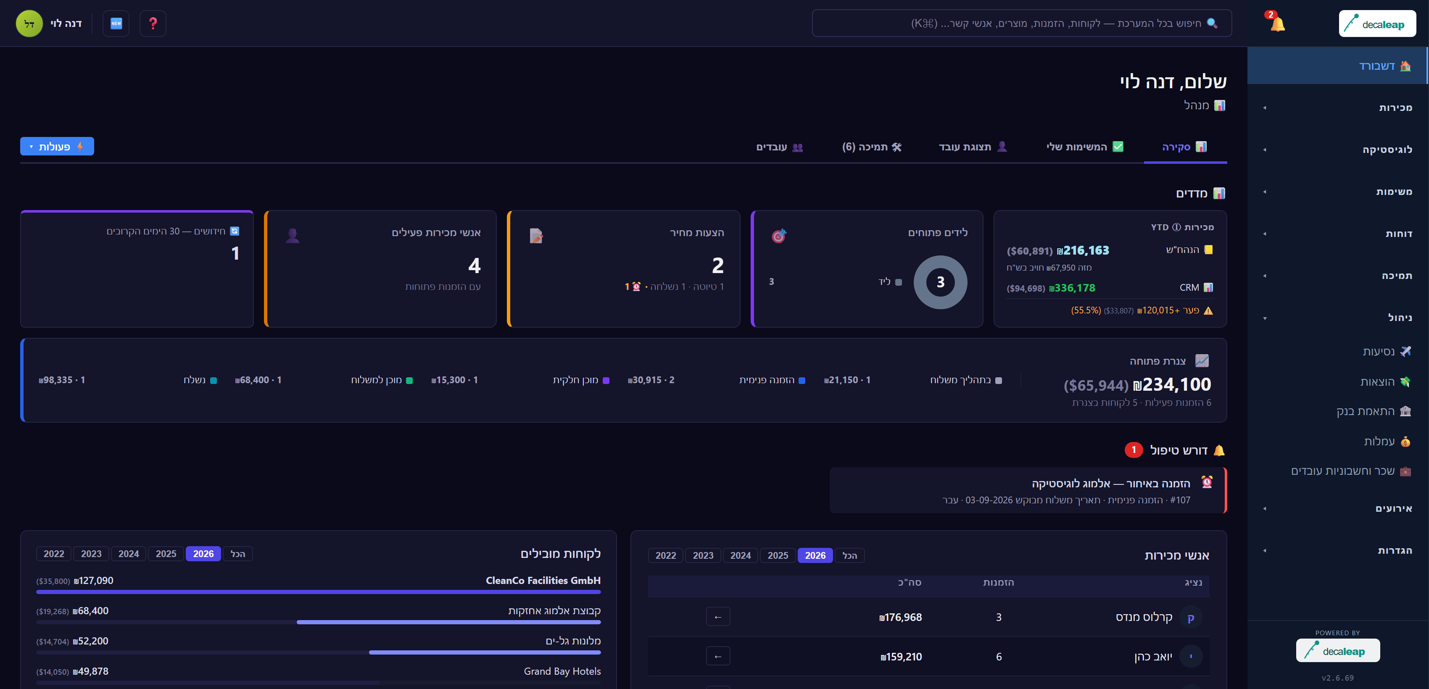Screen dimensions: 1429x689
Task: Click the airplane icon for נסיעות
Action: point(1406,351)
